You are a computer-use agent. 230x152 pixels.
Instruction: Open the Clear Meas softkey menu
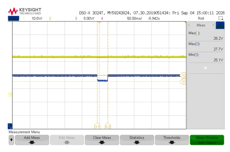click(102, 140)
